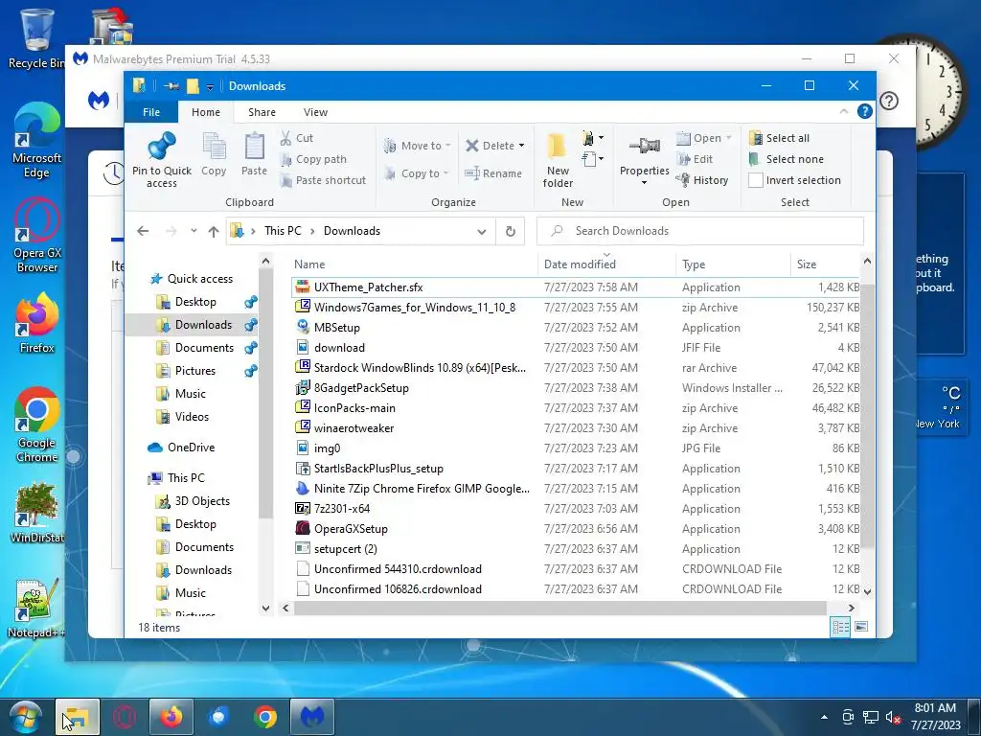Select the UXTheme_Patcher.sfx file
This screenshot has width=981, height=736.
pos(575,287)
